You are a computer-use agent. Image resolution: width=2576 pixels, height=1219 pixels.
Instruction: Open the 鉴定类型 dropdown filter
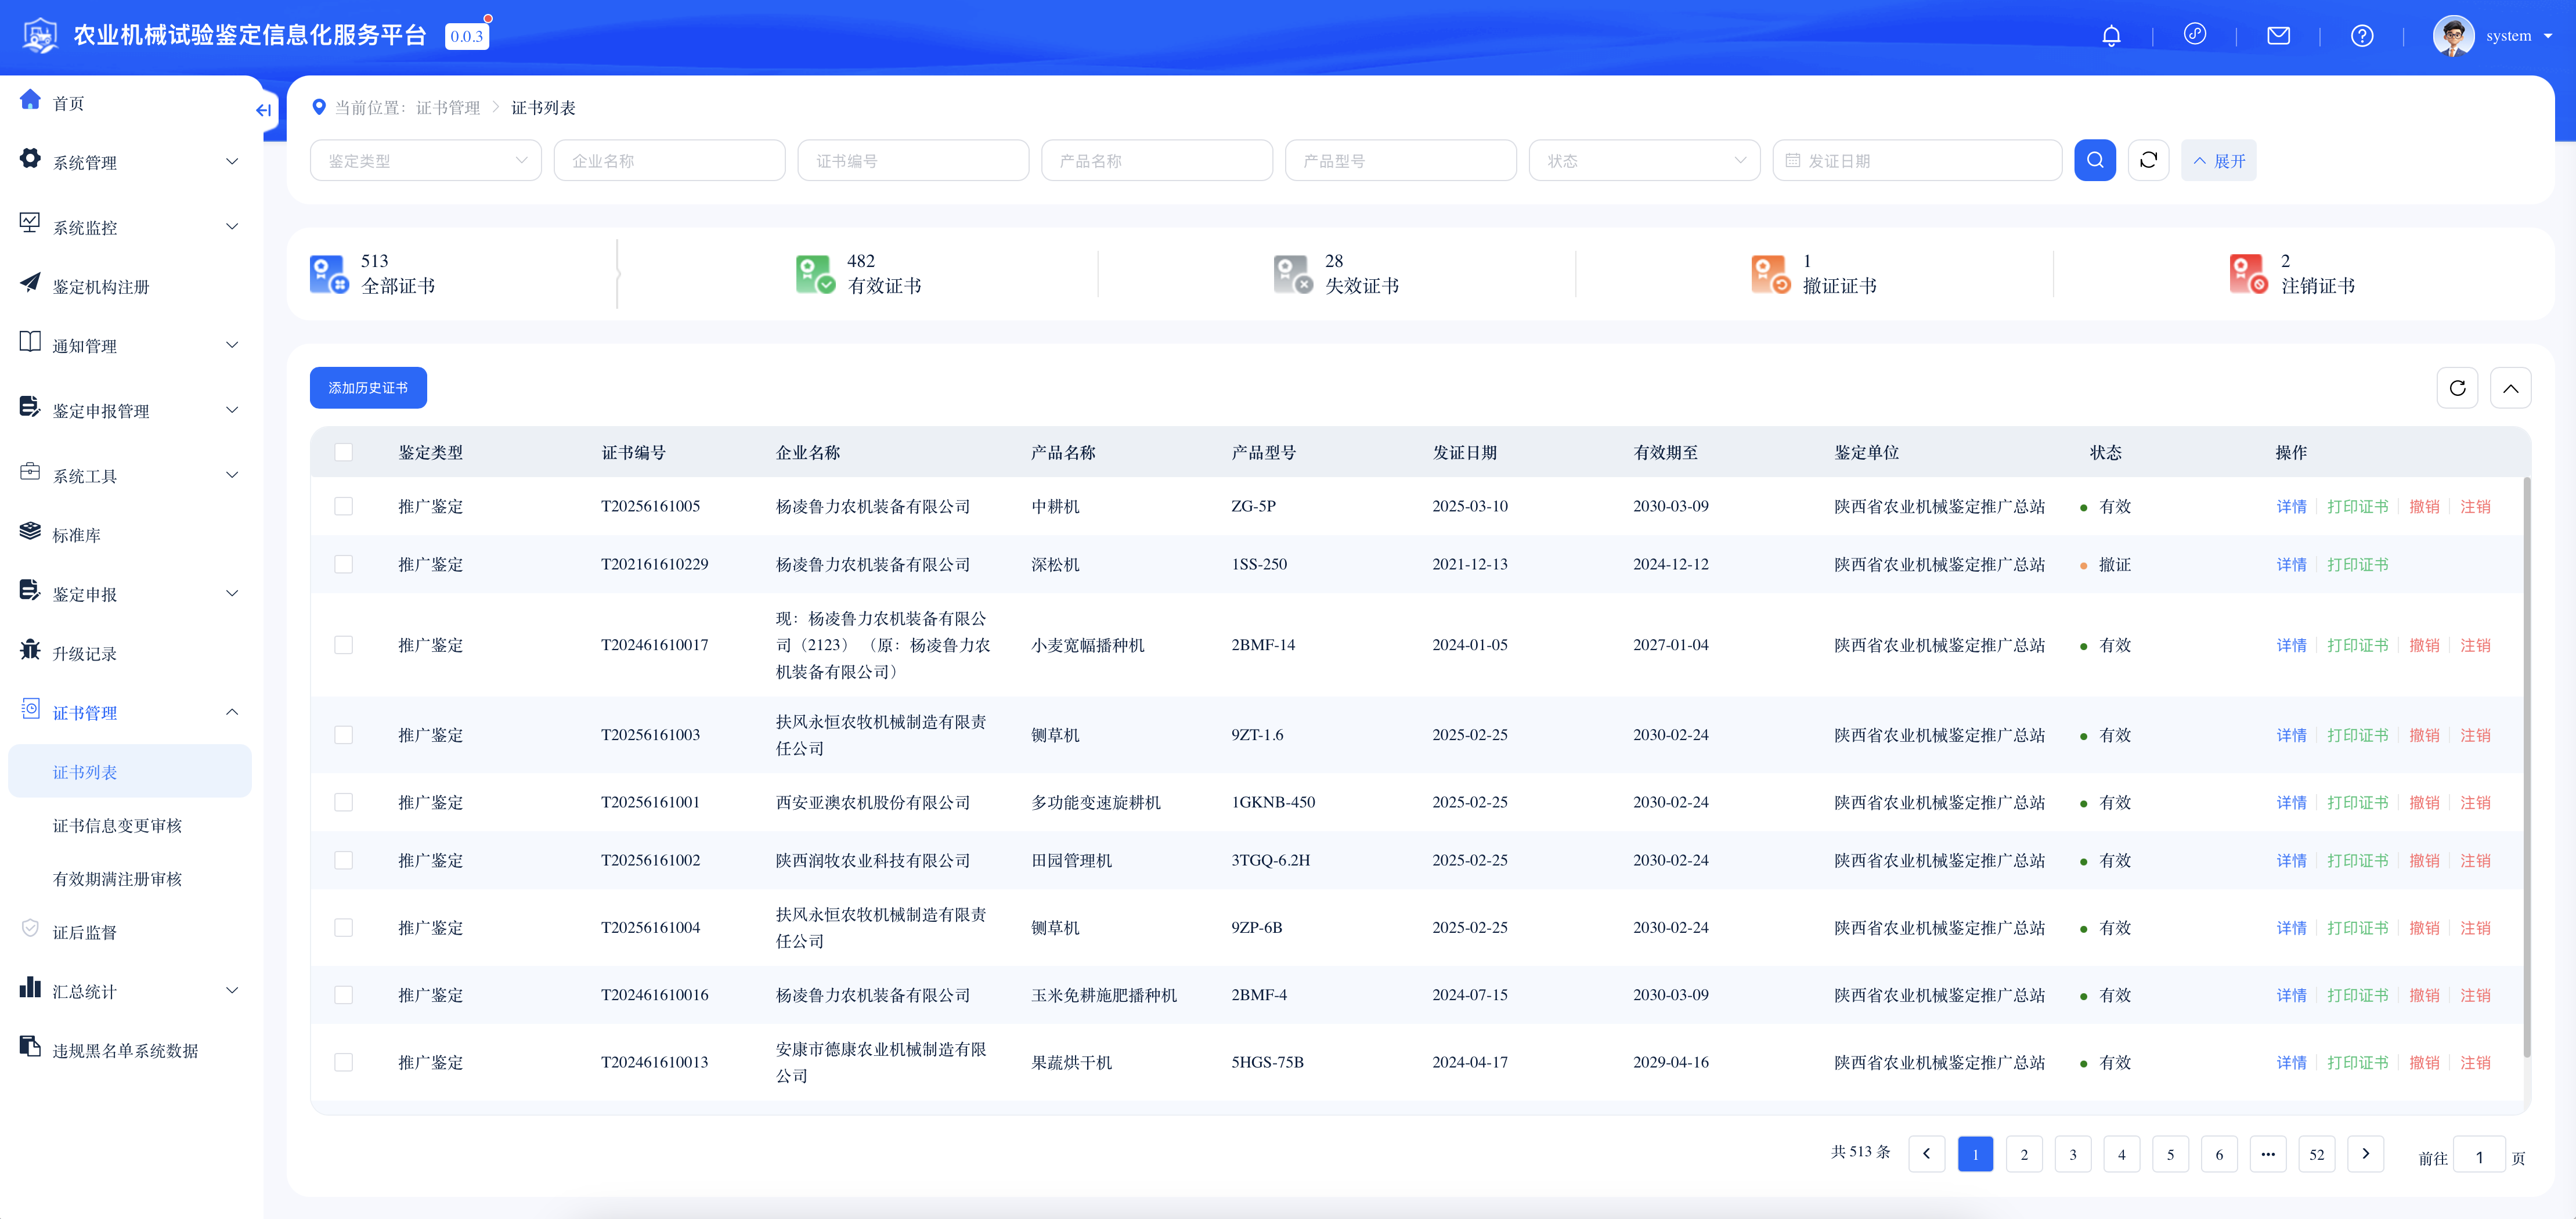click(x=426, y=160)
